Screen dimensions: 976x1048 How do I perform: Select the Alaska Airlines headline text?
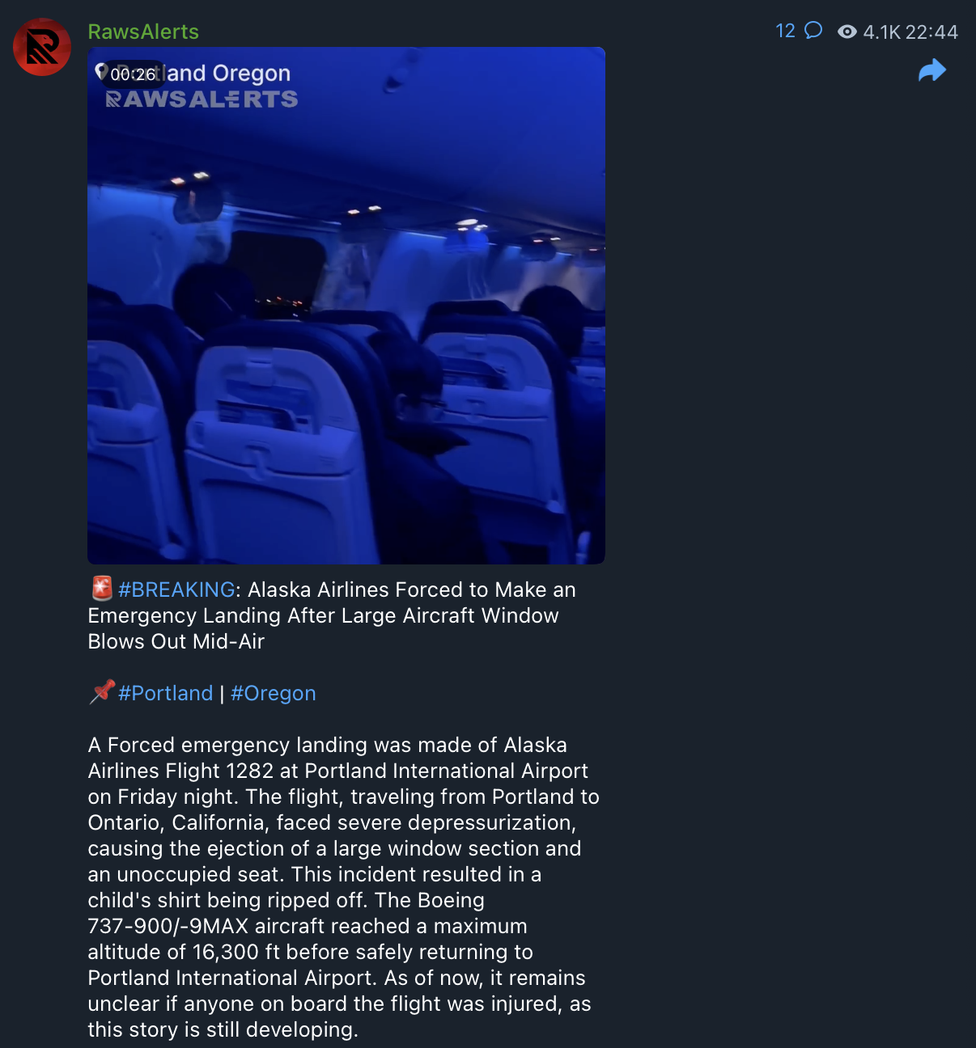pyautogui.click(x=332, y=615)
